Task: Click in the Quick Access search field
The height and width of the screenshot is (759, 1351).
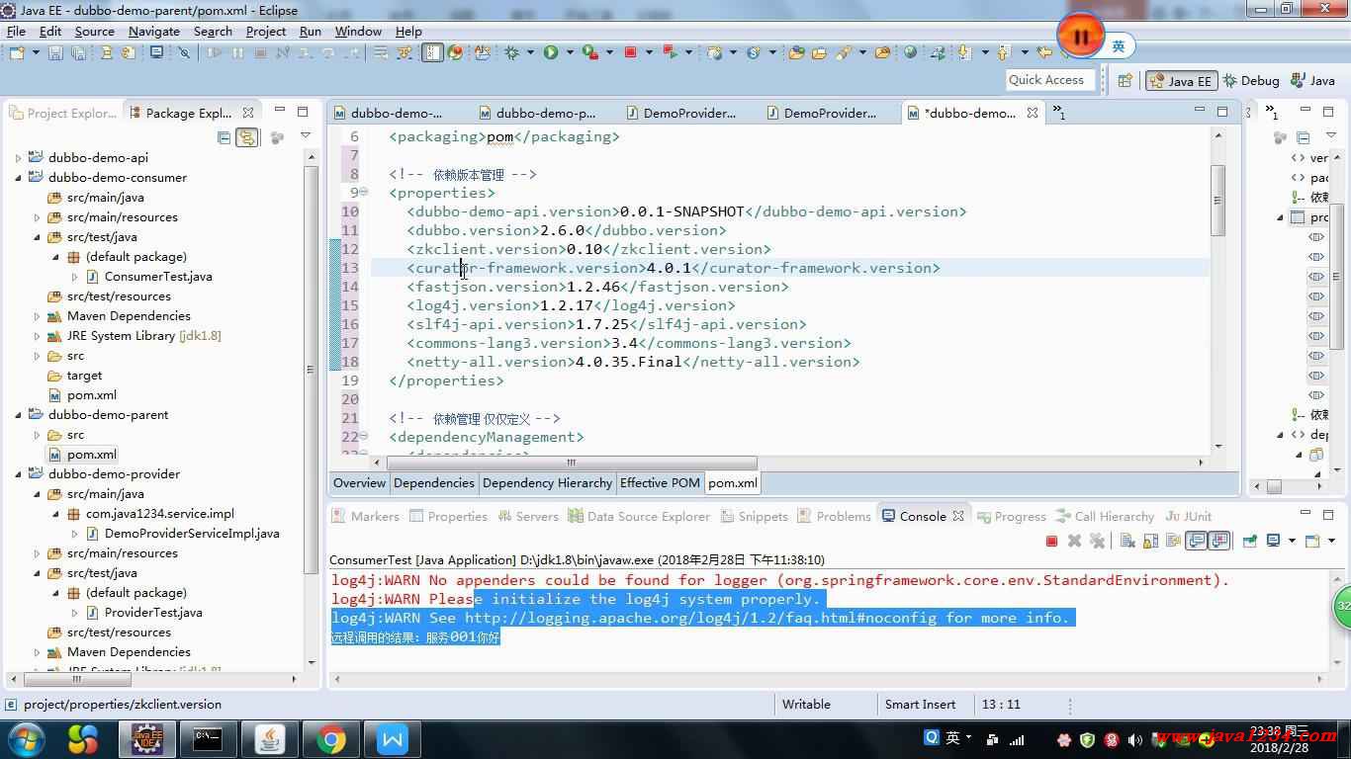Action: pyautogui.click(x=1048, y=80)
